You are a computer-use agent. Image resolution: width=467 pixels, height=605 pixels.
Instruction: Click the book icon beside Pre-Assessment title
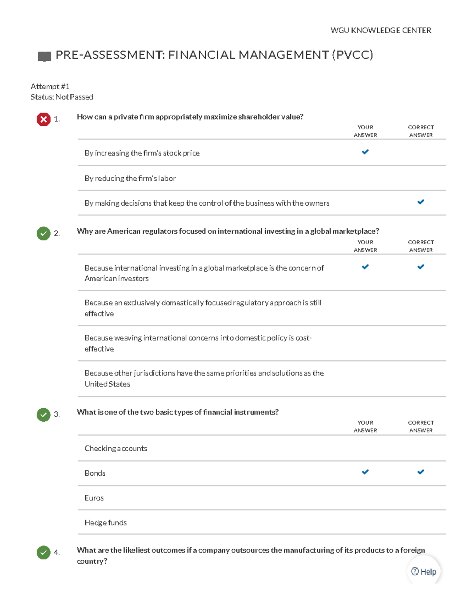[x=44, y=56]
